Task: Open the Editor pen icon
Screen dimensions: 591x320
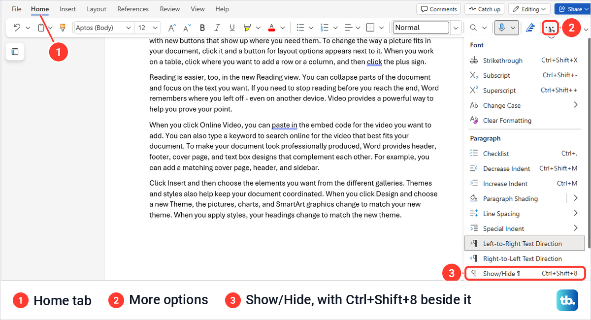Action: pyautogui.click(x=530, y=28)
